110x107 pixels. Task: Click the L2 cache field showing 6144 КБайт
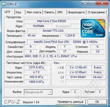coord(78,77)
